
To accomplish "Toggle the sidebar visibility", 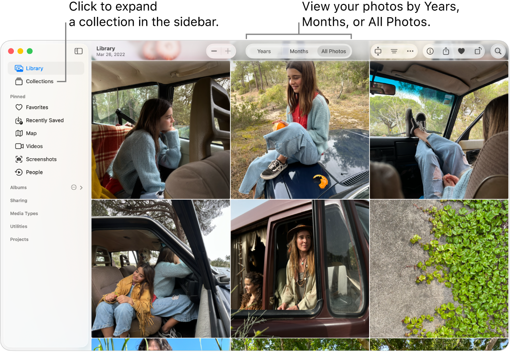I will click(78, 51).
